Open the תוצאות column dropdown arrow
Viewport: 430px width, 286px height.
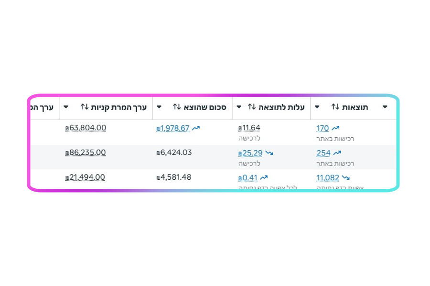(x=385, y=107)
